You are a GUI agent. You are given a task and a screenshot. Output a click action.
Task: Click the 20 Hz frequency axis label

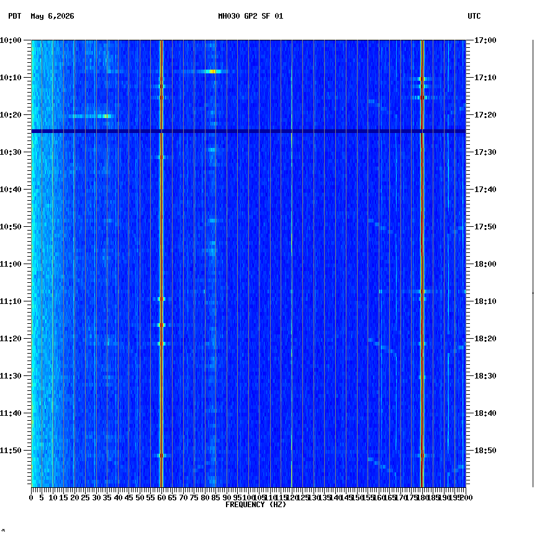(x=75, y=498)
